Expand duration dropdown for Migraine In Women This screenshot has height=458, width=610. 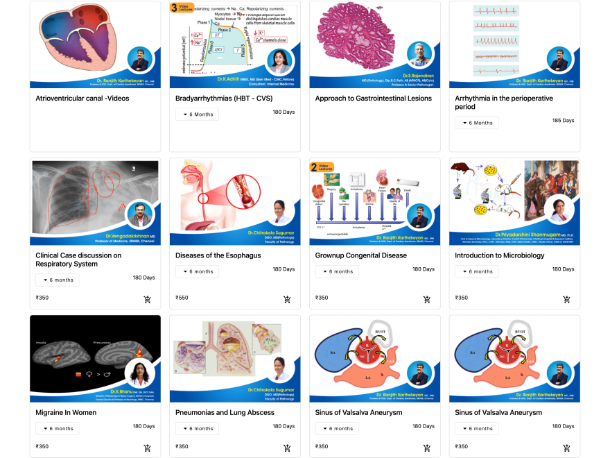57,428
